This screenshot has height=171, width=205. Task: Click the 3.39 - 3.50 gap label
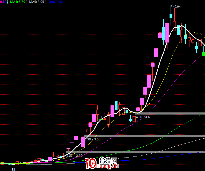(x=93, y=139)
